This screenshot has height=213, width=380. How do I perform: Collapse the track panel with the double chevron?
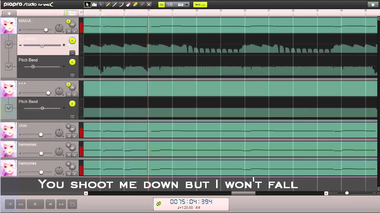coord(81,12)
